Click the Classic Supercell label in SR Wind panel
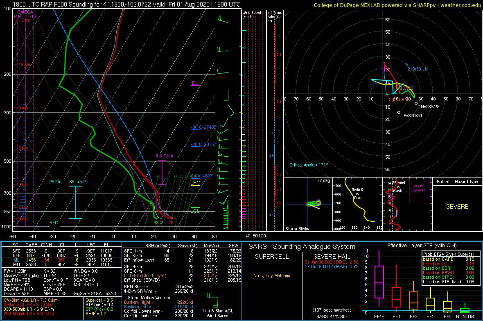 (x=418, y=188)
